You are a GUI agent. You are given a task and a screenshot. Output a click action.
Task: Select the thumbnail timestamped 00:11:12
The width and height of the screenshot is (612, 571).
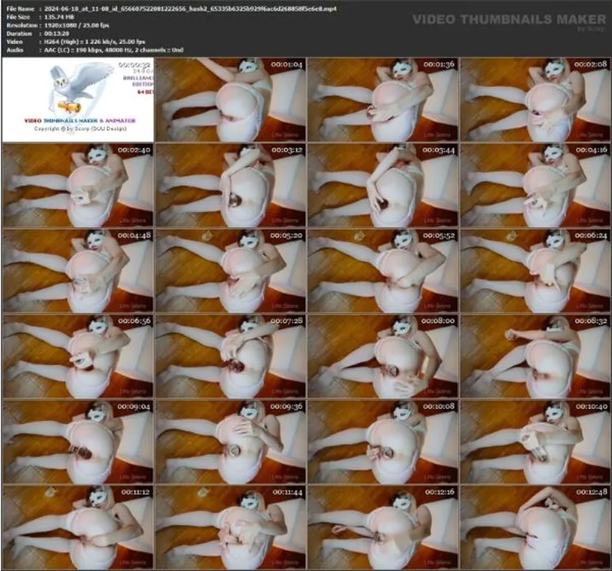click(x=78, y=527)
